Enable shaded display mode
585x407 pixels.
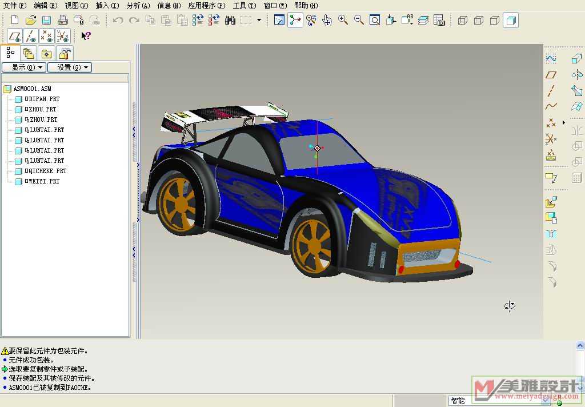[511, 21]
